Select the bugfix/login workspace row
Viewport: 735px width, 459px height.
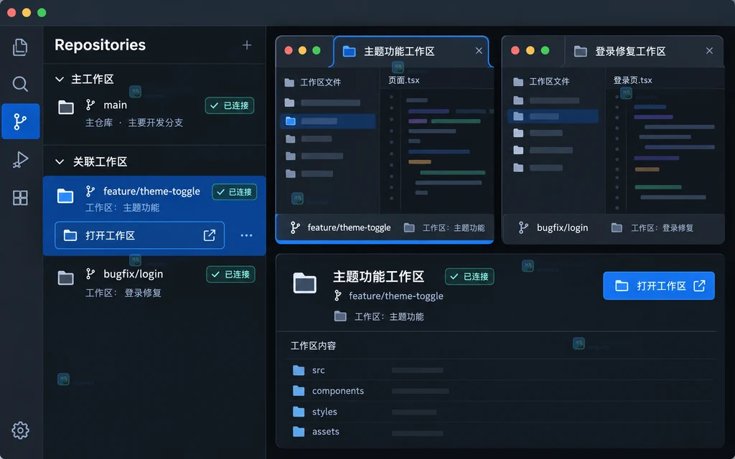154,283
